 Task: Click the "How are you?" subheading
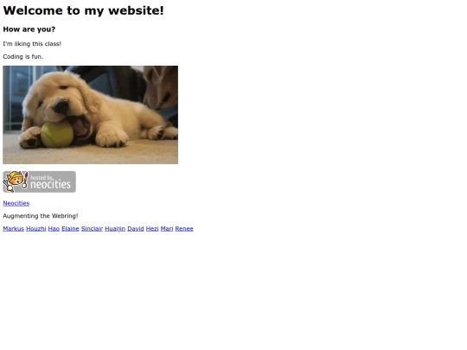coord(29,29)
